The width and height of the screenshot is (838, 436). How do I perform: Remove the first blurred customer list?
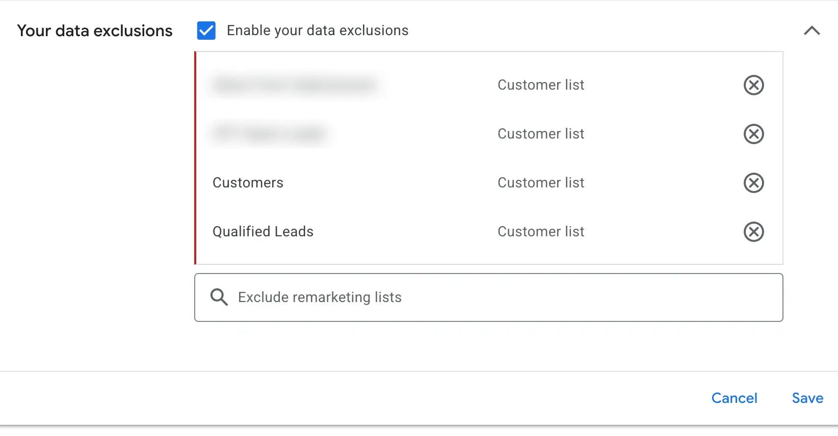pos(753,85)
